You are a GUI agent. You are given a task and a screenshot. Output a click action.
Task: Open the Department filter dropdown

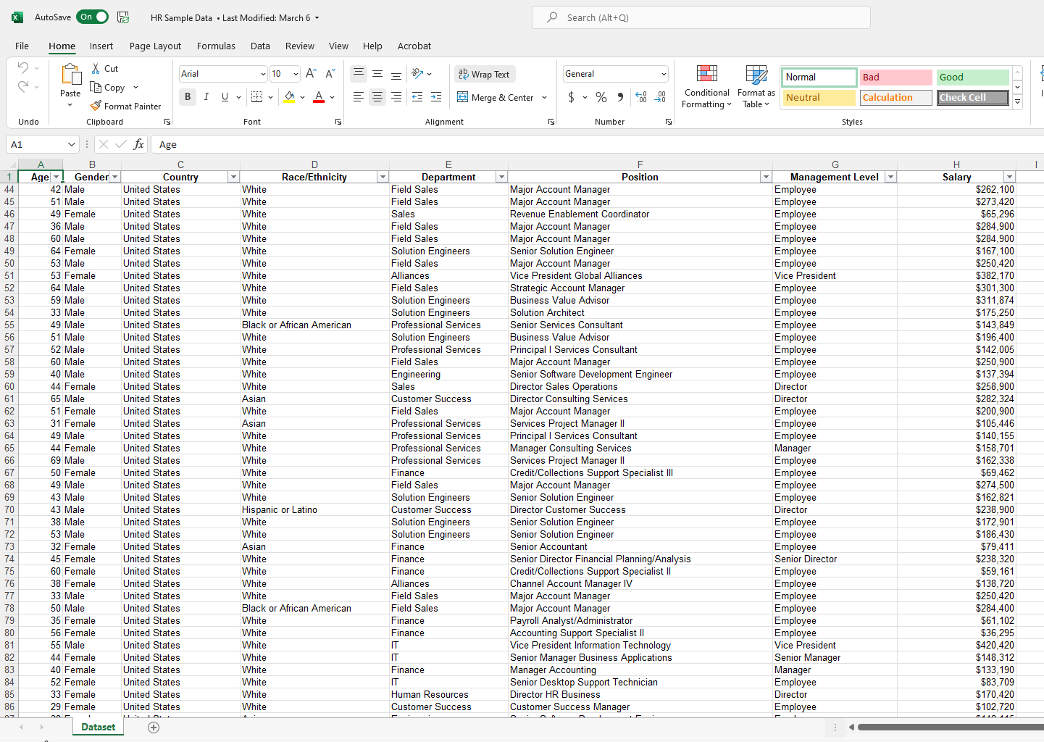pos(501,177)
